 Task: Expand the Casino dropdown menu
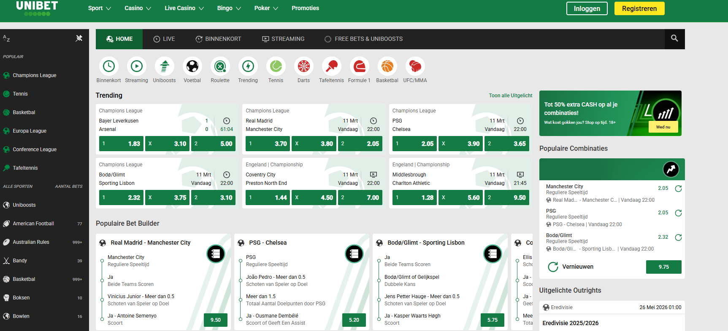138,8
